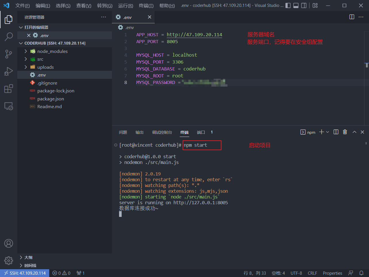Split the terminal panel
The height and width of the screenshot is (277, 369).
coord(336,132)
